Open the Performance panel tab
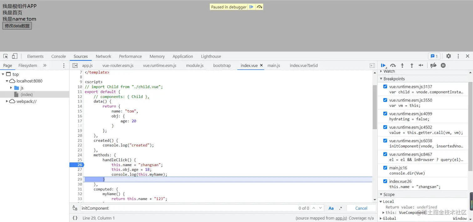Screen dimensions: 473x222 click(x=130, y=56)
